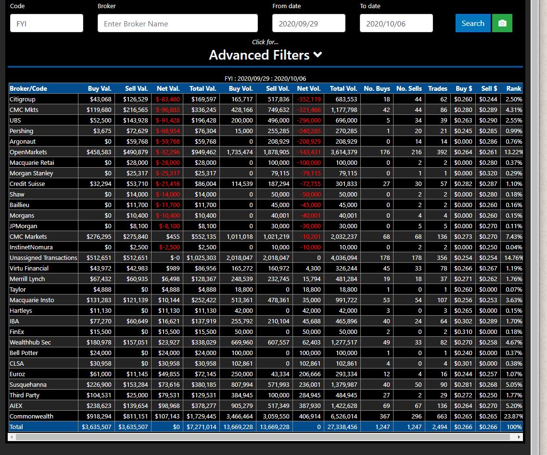Click Citigroup's red net value $-83,460
Screen dimensions: 547x455
tap(168, 99)
